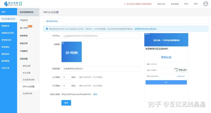The height and width of the screenshot is (113, 211).
Task: Select 视频短信/彩信 in the sidebar
Action: tap(8, 33)
